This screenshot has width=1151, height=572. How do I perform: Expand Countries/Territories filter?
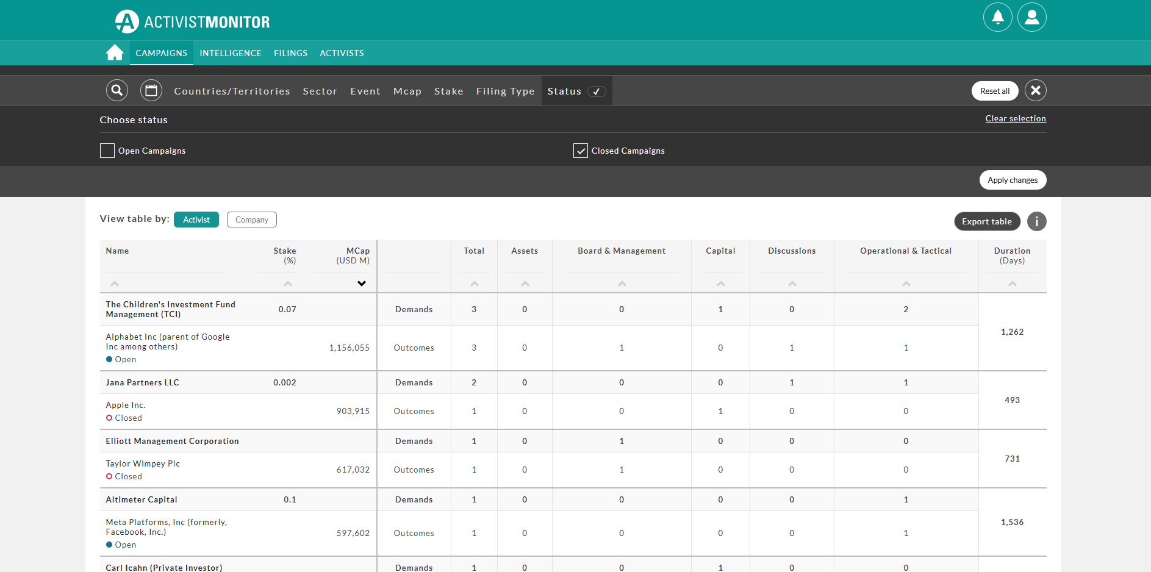tap(232, 91)
